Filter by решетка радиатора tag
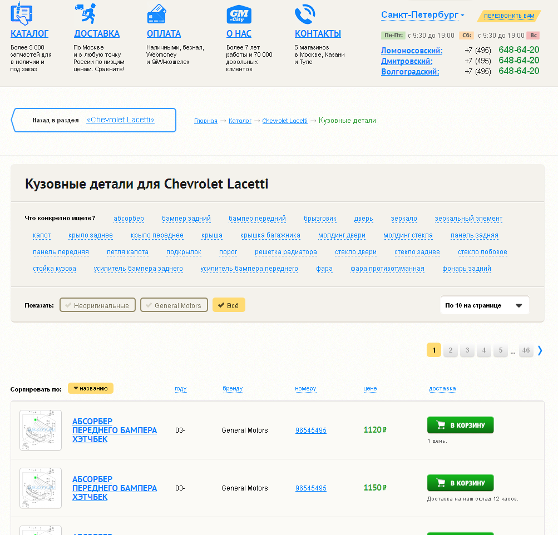The image size is (558, 535). point(286,252)
